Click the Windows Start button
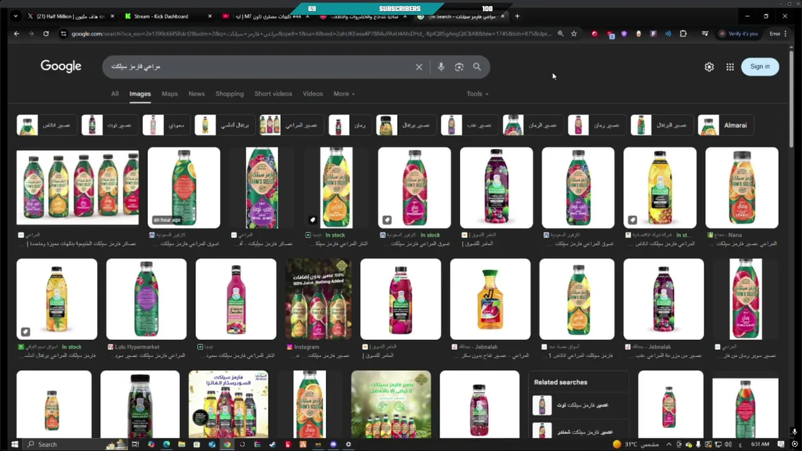 tap(14, 444)
